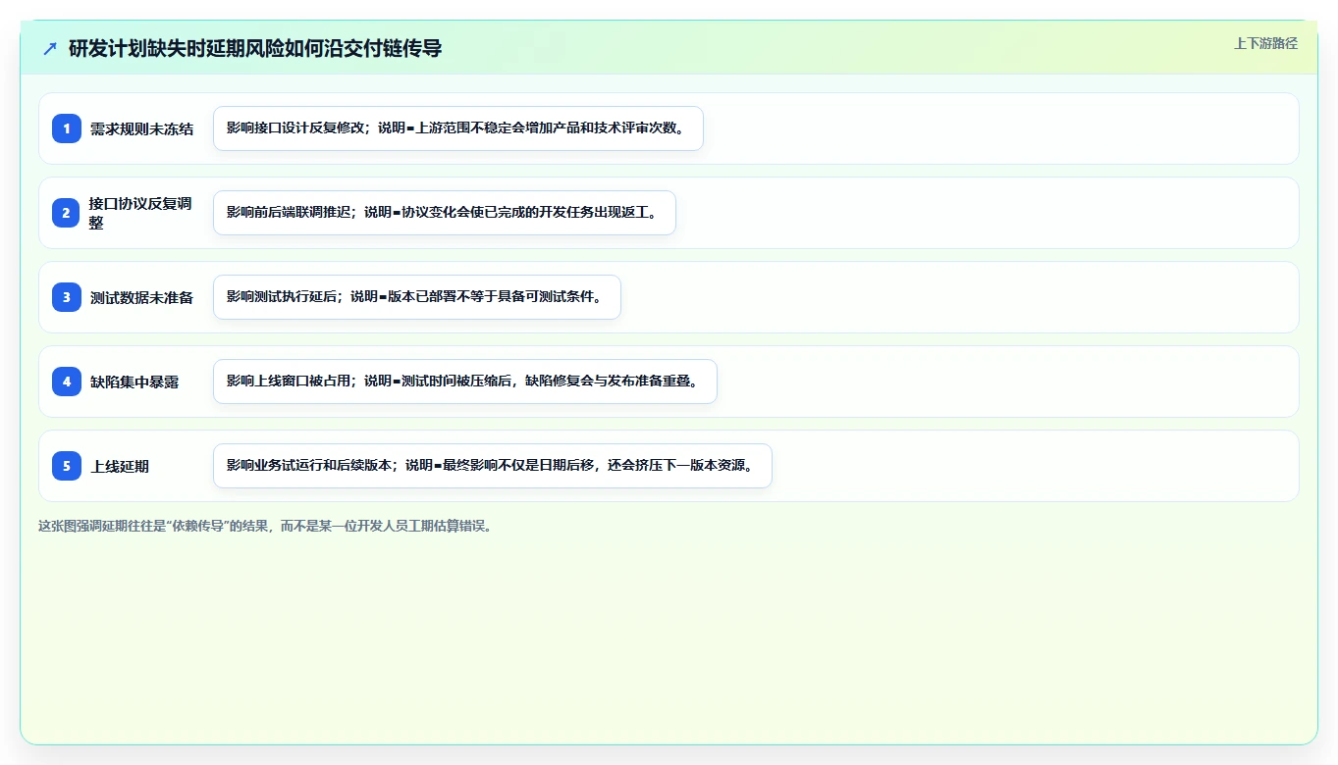The height and width of the screenshot is (765, 1338).
Task: Open the 影响业务试运行和后续版本 description box
Action: 493,466
